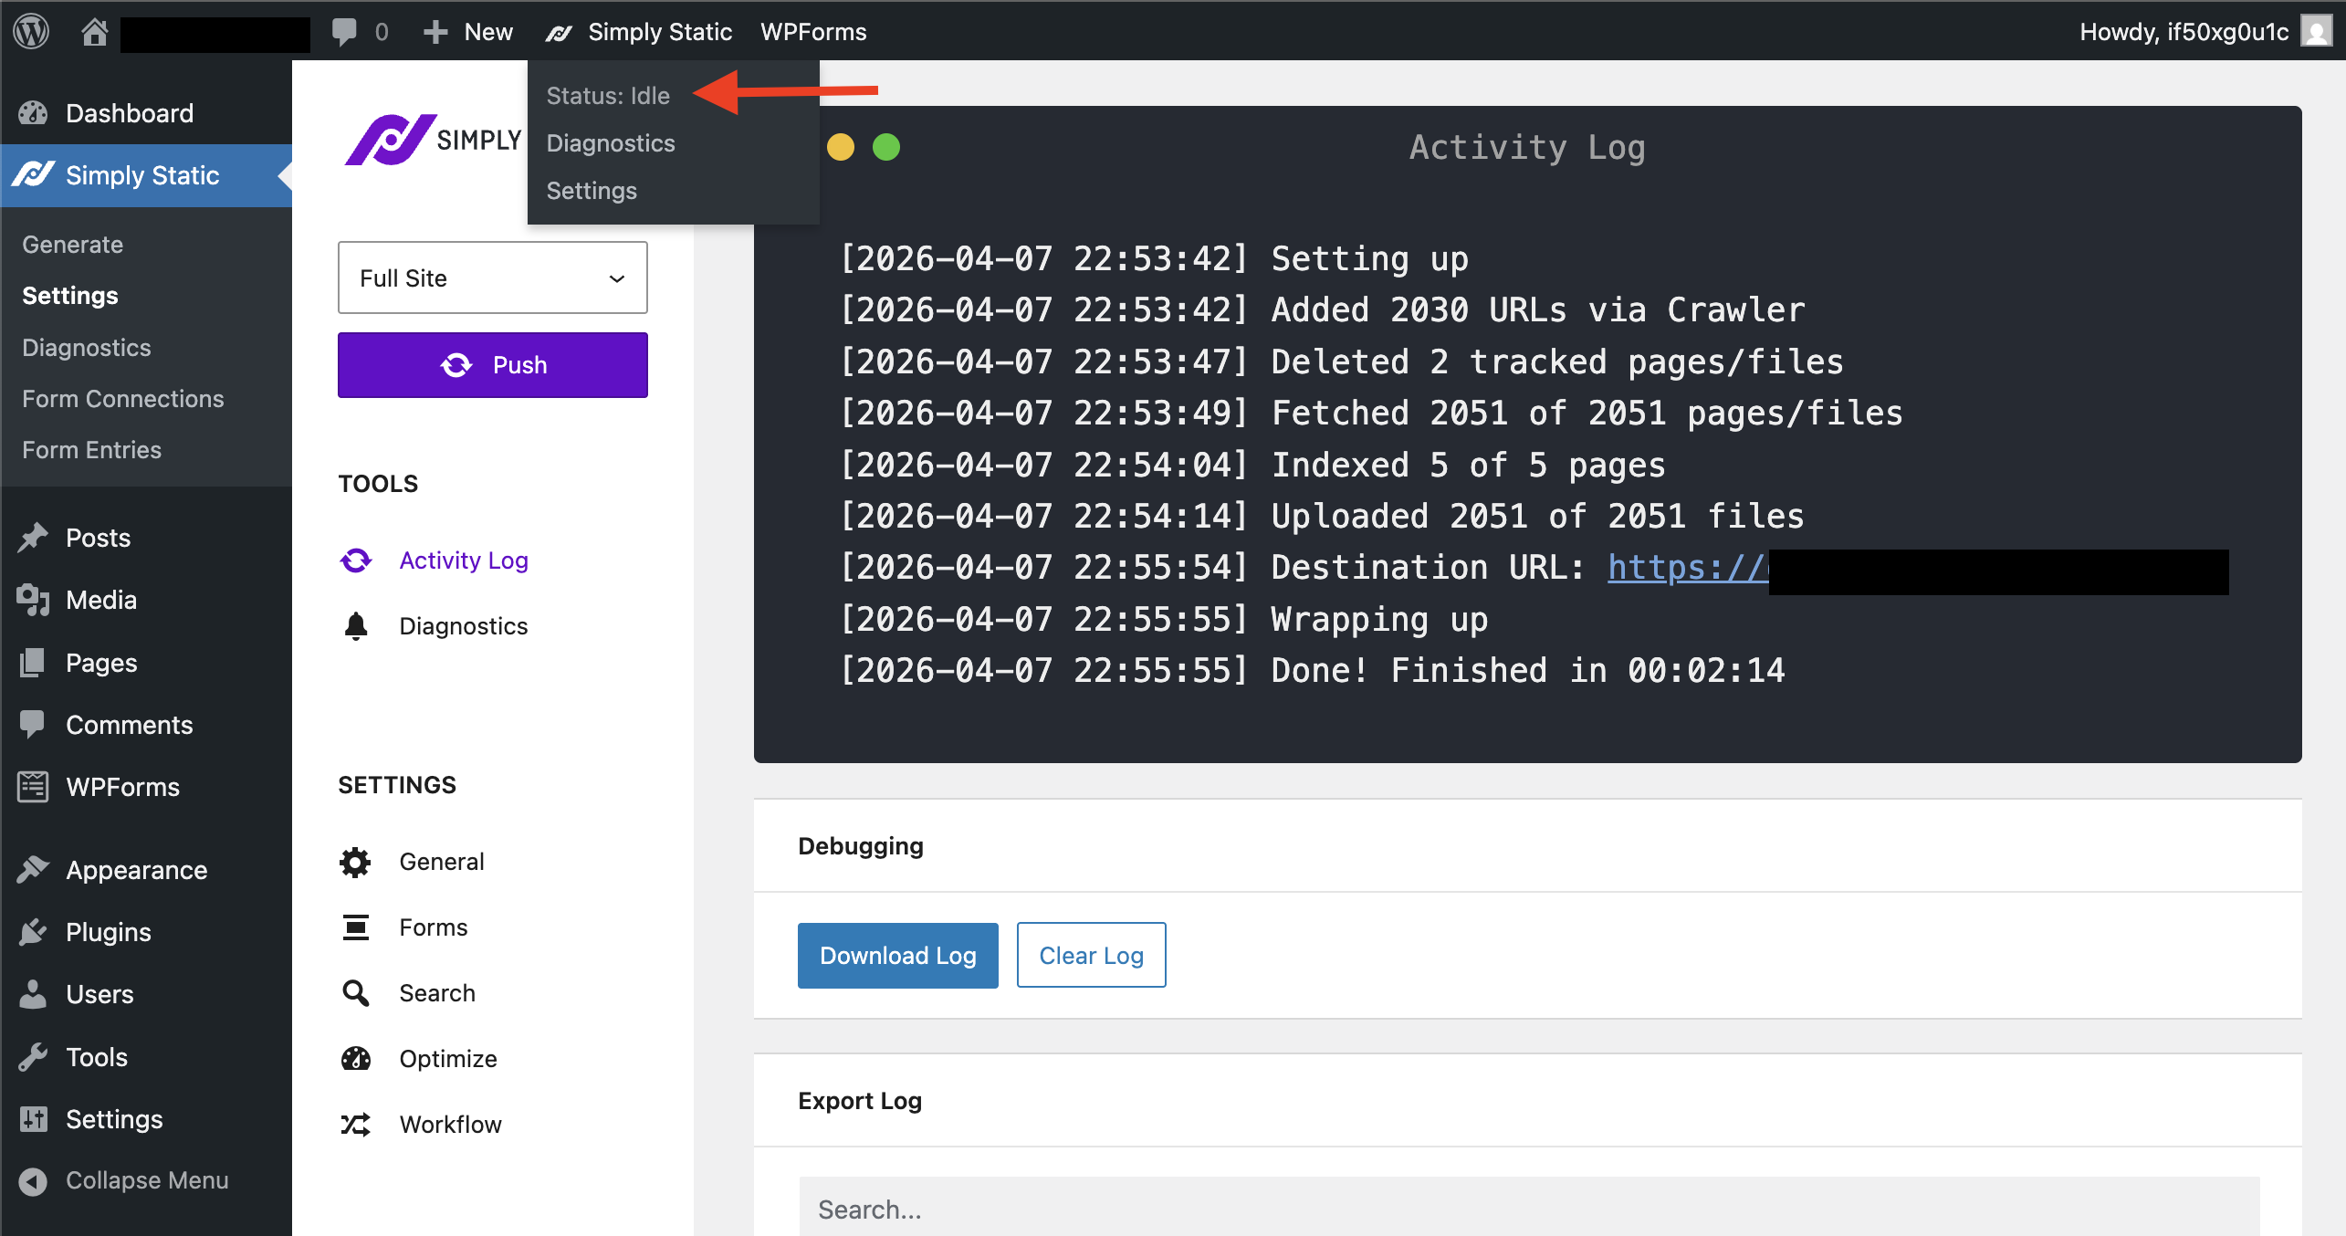2346x1236 pixels.
Task: Click the Diagnostics bell icon
Action: pos(356,626)
